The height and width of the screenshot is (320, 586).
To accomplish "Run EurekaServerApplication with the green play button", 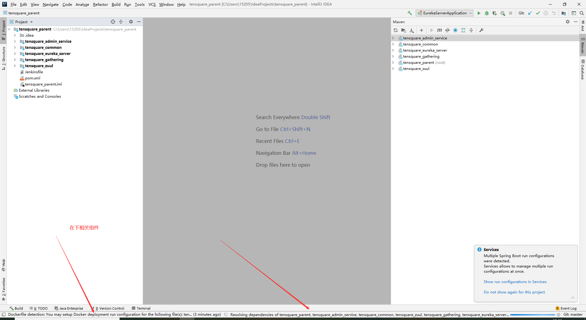I will (479, 13).
